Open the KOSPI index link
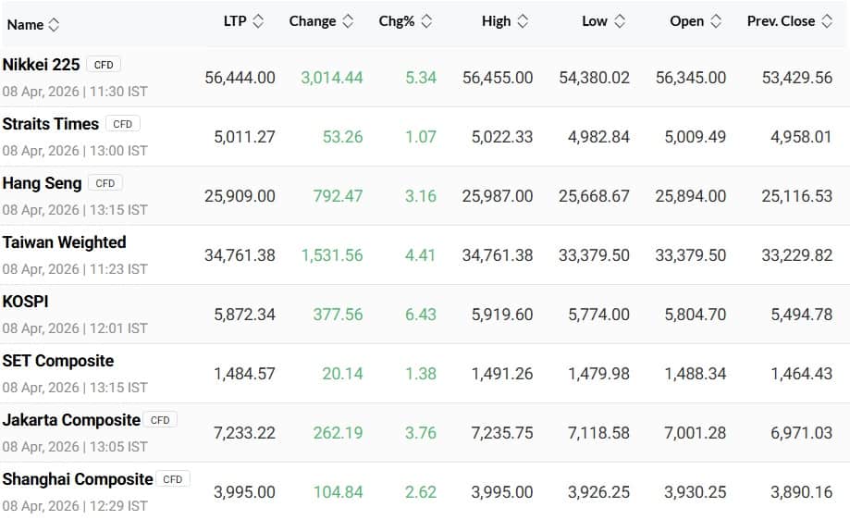 (x=26, y=302)
